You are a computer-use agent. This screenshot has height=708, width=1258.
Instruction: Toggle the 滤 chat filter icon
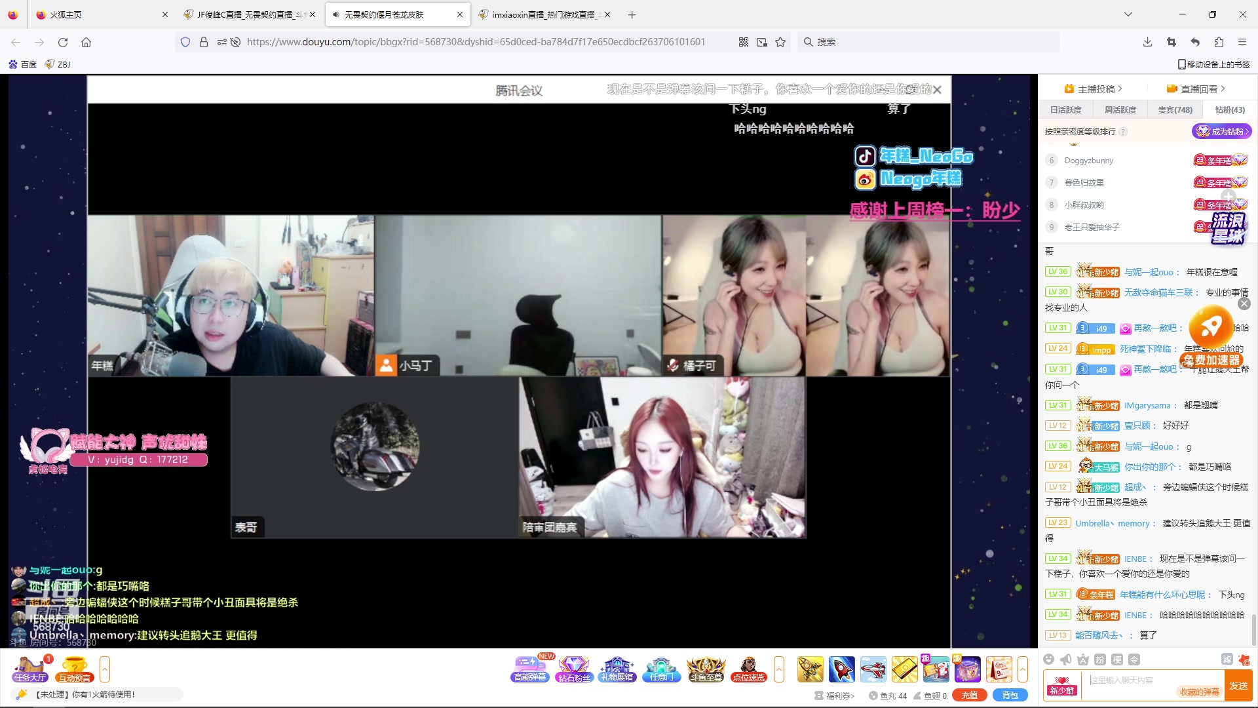pos(1227,659)
